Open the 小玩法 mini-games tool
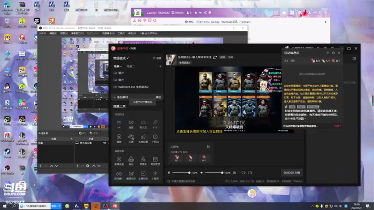The height and width of the screenshot is (210, 374). pyautogui.click(x=155, y=139)
